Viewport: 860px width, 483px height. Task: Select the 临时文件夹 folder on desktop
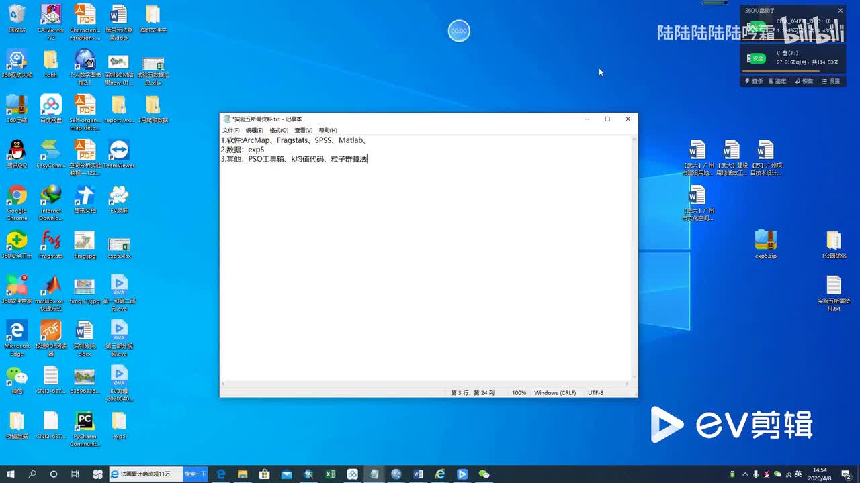[x=153, y=19]
